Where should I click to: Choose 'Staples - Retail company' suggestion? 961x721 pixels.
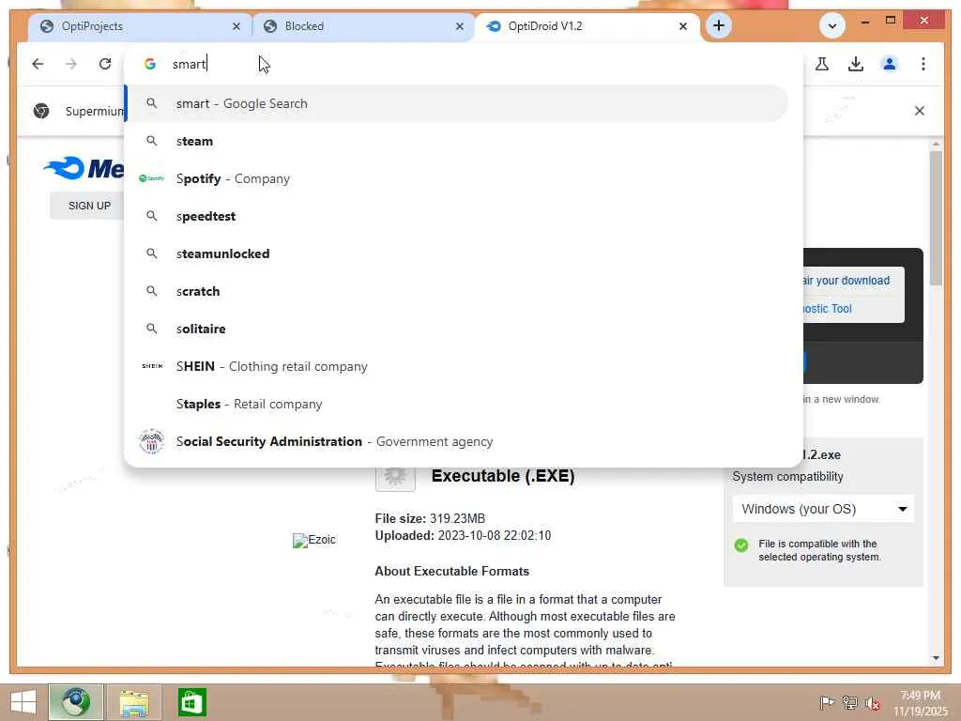coord(457,404)
